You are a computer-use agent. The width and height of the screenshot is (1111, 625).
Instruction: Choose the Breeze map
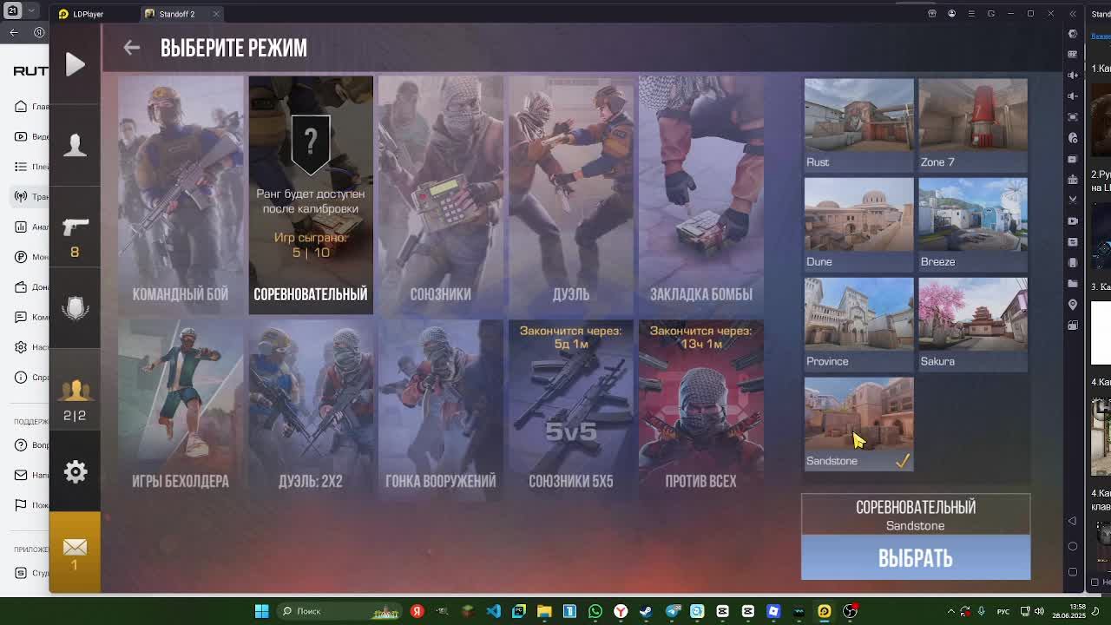tap(973, 225)
